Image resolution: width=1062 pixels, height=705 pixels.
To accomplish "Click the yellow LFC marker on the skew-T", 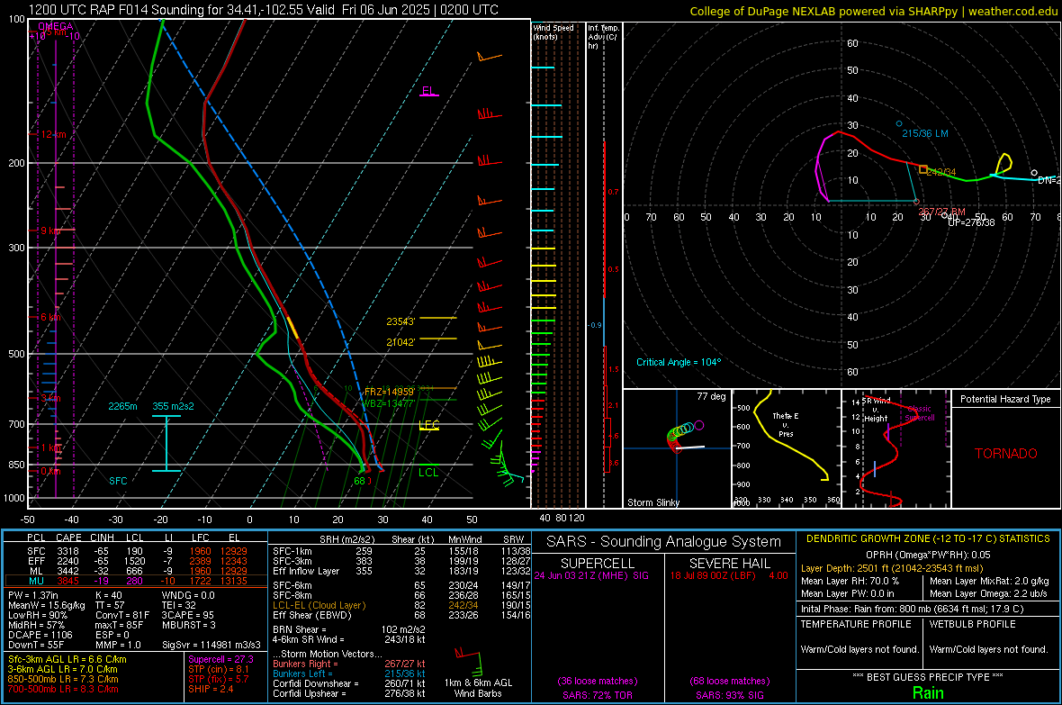I will tap(428, 425).
